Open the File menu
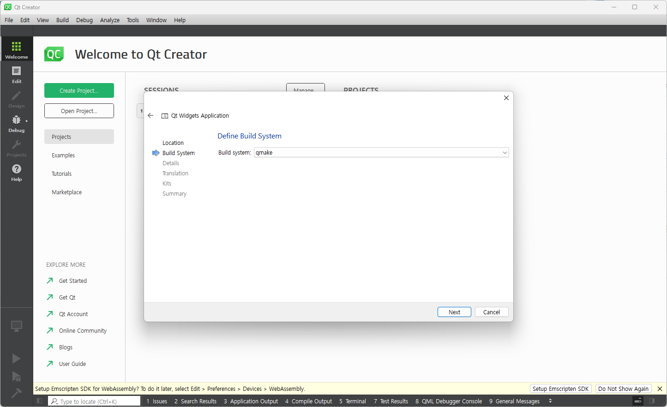The image size is (667, 407). click(9, 20)
